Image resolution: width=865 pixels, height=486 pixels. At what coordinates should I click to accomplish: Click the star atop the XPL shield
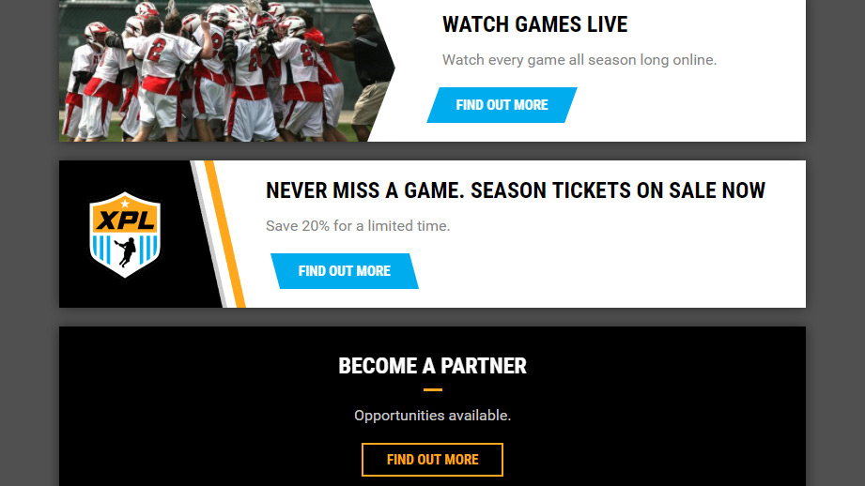point(125,204)
